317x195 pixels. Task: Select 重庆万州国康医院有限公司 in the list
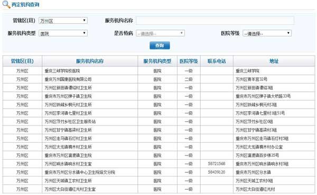click(x=68, y=80)
